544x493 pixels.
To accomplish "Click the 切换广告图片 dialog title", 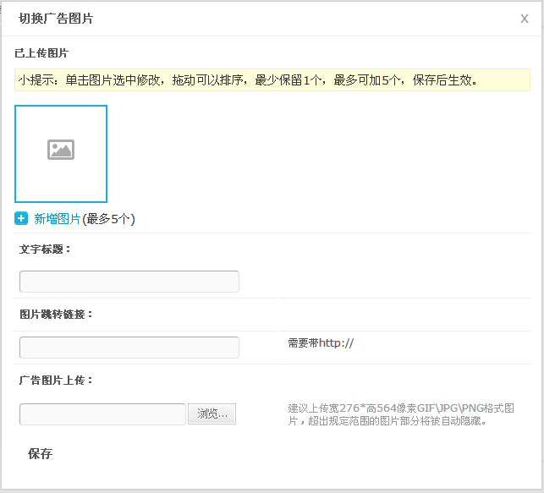I will click(56, 19).
